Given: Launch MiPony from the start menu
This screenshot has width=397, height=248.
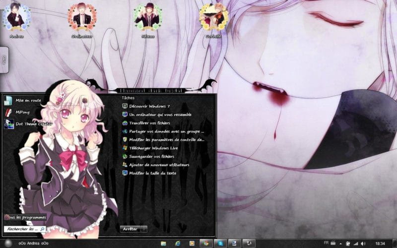Looking at the screenshot, I should pyautogui.click(x=23, y=112).
